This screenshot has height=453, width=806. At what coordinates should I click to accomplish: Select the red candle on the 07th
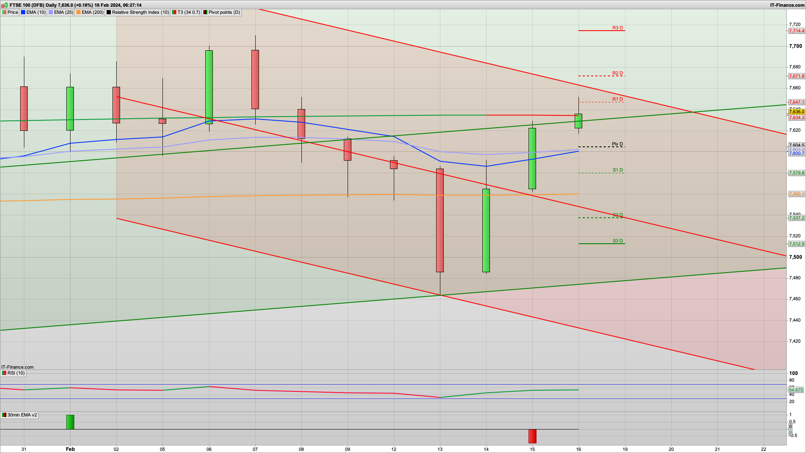255,79
